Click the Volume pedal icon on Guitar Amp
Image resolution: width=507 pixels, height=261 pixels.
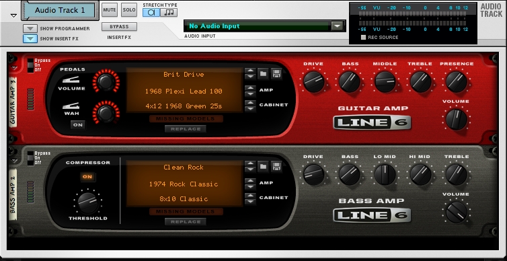[x=71, y=80]
